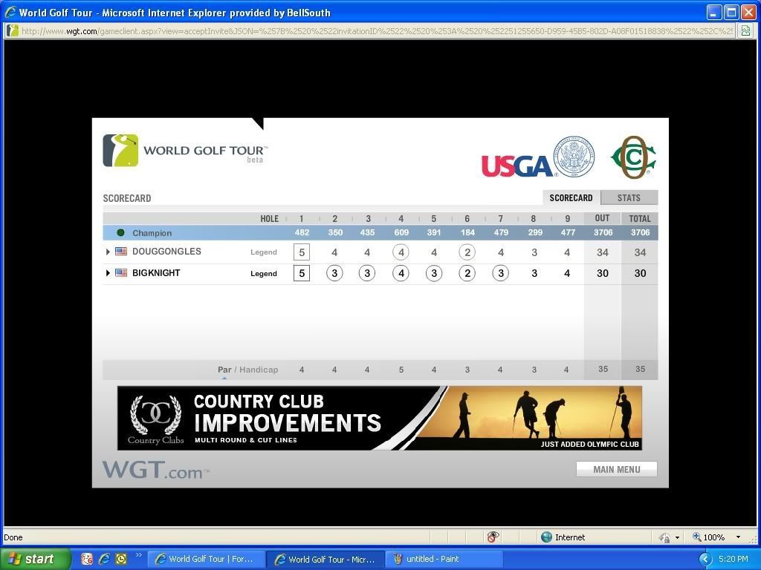
Task: Launch Internet Explorer from quick launch
Action: point(104,559)
